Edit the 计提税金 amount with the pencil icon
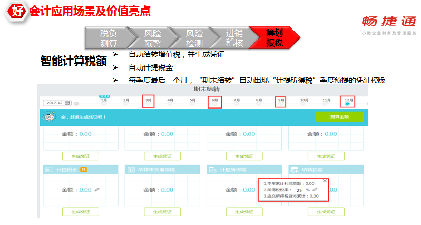This screenshot has height=225, width=421. 96,190
